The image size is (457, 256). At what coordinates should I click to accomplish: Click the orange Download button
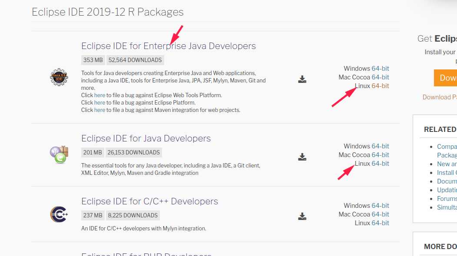445,78
